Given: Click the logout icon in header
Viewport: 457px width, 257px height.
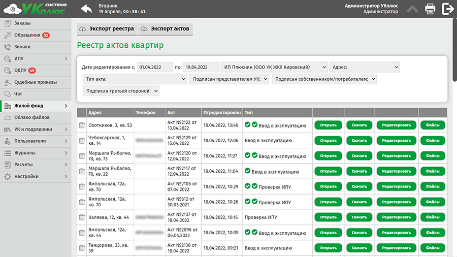Looking at the screenshot, I should pyautogui.click(x=448, y=9).
